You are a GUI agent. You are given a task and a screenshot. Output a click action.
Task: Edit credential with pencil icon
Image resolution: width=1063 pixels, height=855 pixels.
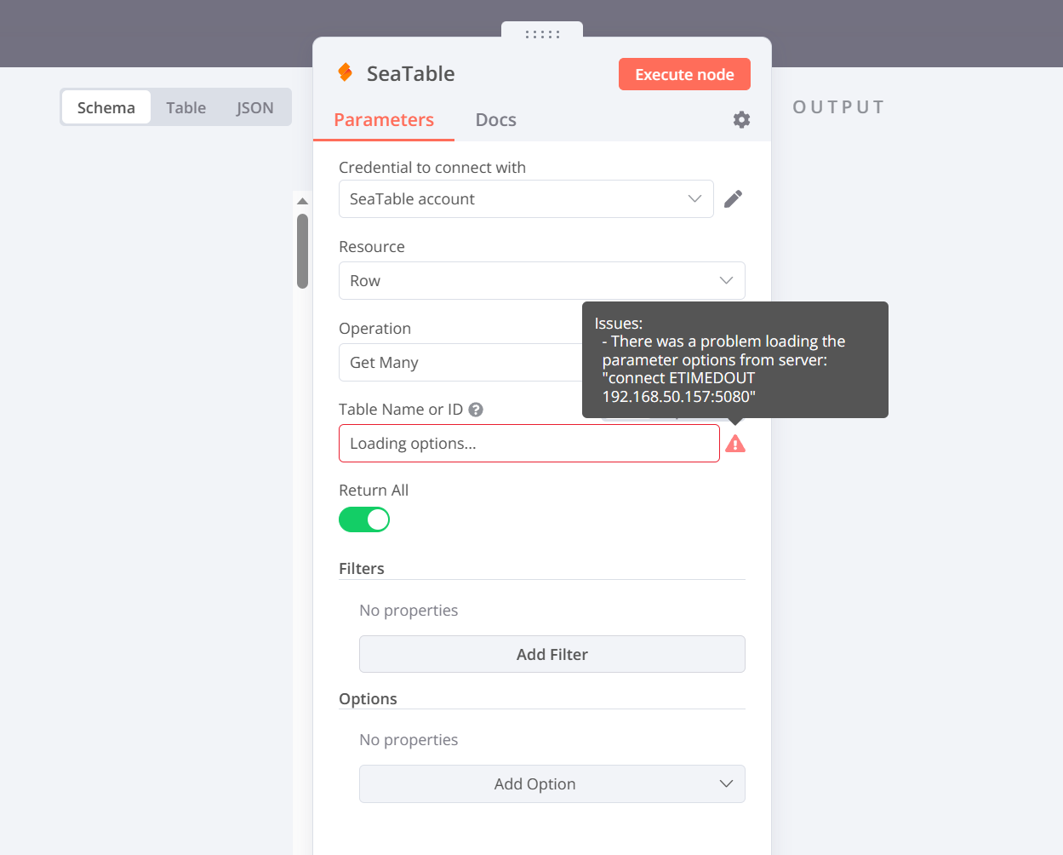(733, 199)
